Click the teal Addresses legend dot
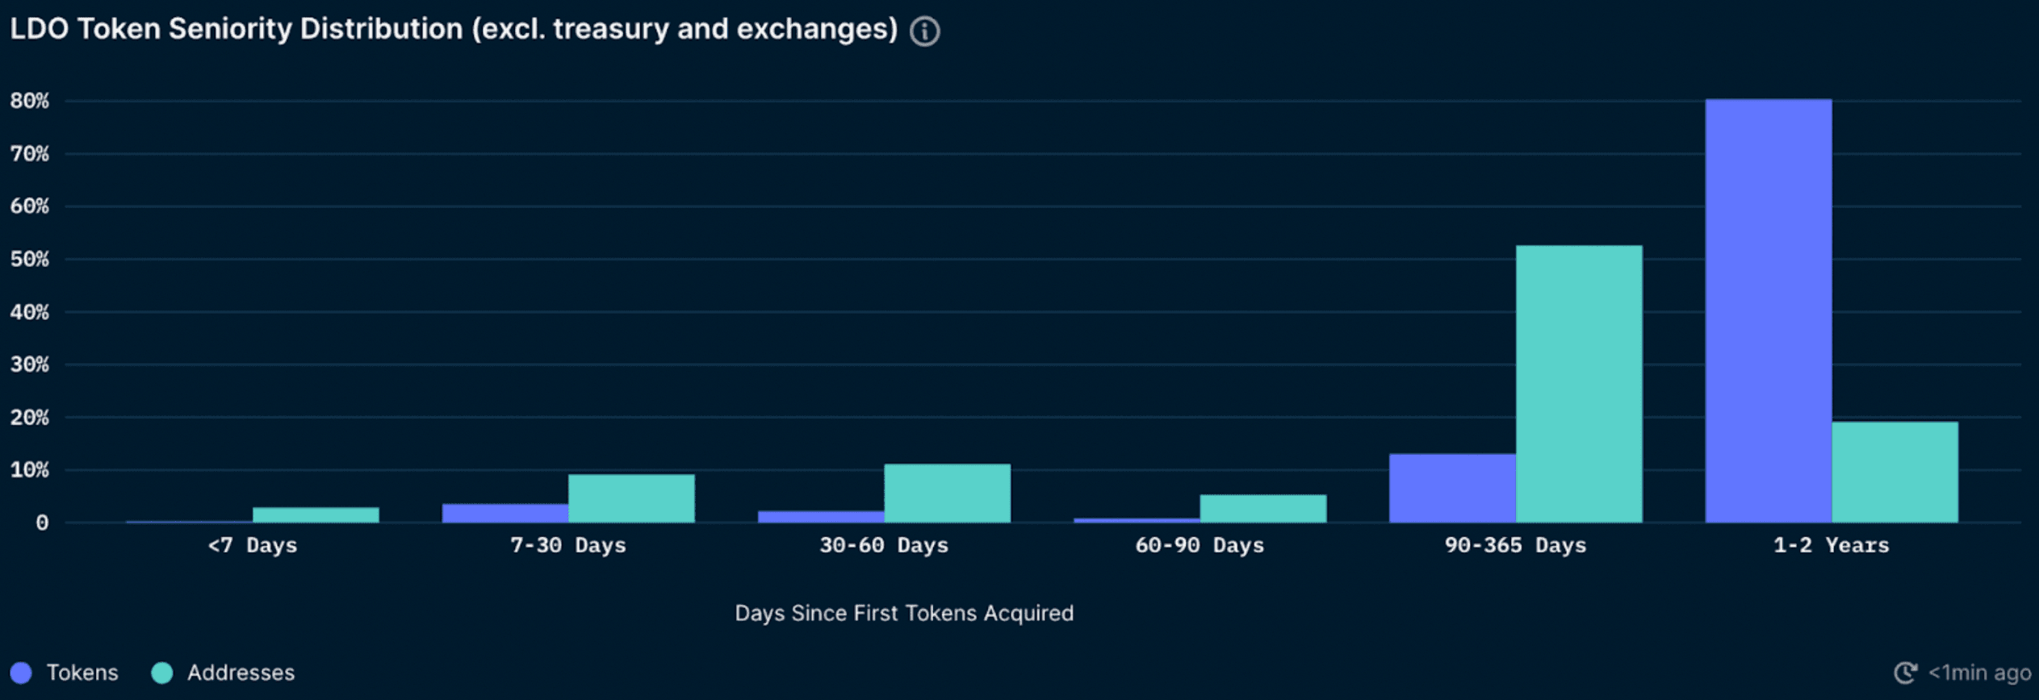Screen dimensions: 2039x700 pos(162,673)
